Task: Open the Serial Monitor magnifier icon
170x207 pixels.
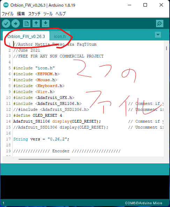Action: point(160,24)
